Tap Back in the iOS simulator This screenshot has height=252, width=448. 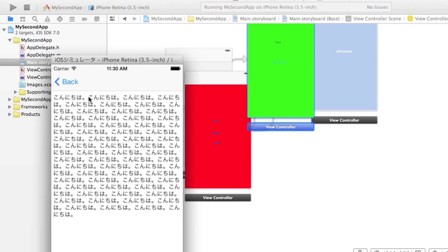pos(66,82)
